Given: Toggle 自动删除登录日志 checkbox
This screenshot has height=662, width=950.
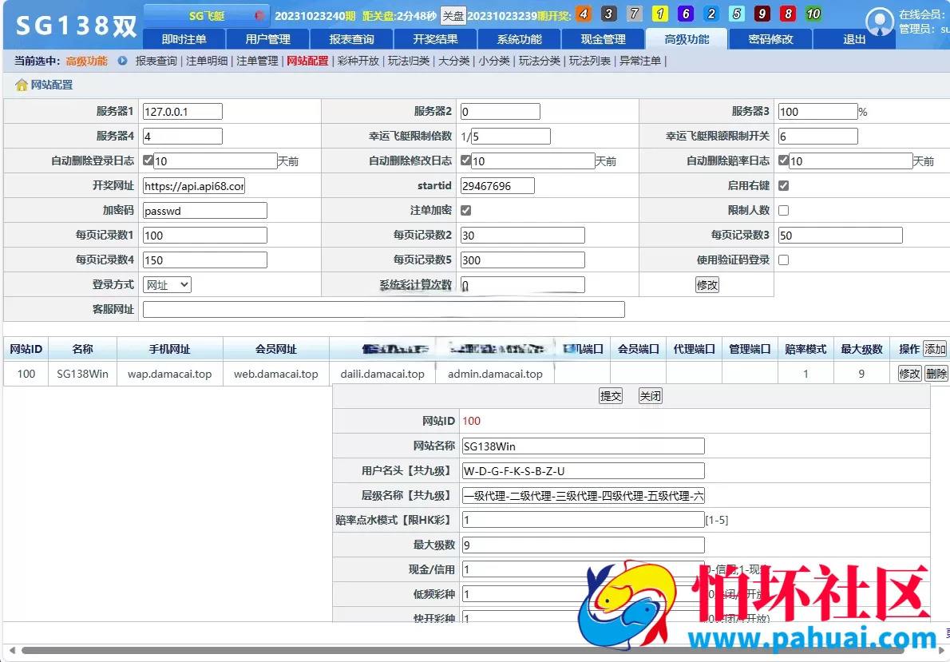Looking at the screenshot, I should point(148,160).
